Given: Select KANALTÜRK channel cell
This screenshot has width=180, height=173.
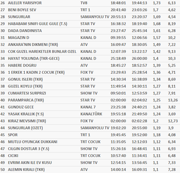Looking at the screenshot, I should tap(91, 114).
